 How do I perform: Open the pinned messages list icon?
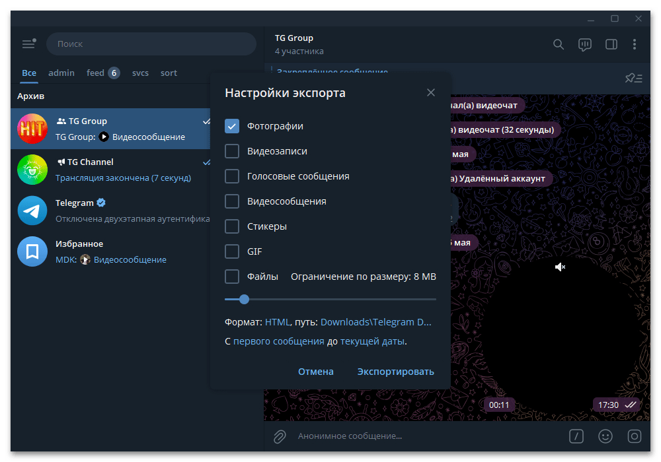click(x=634, y=79)
